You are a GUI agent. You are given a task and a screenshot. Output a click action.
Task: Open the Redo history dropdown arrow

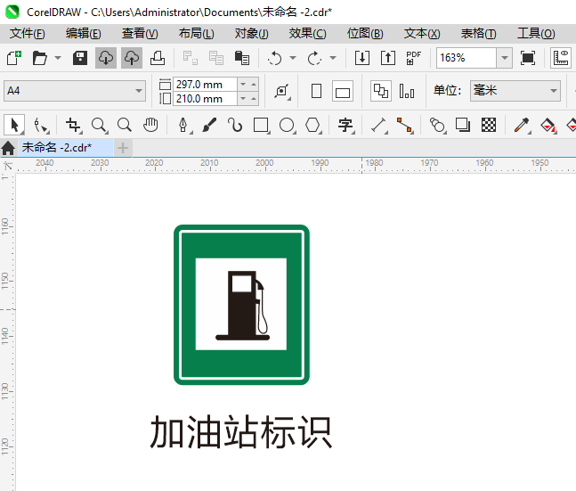point(333,58)
